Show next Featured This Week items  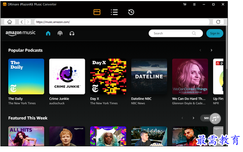tap(193, 118)
